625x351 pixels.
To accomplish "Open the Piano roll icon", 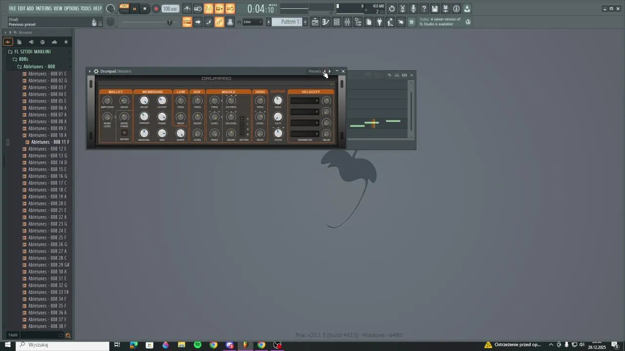I will [x=326, y=22].
